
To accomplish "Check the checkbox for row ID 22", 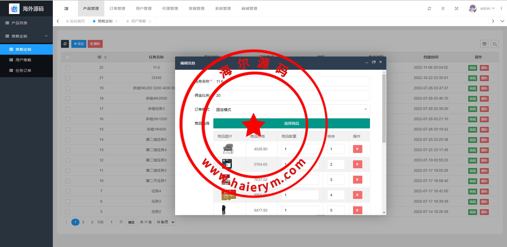I will pos(68,68).
